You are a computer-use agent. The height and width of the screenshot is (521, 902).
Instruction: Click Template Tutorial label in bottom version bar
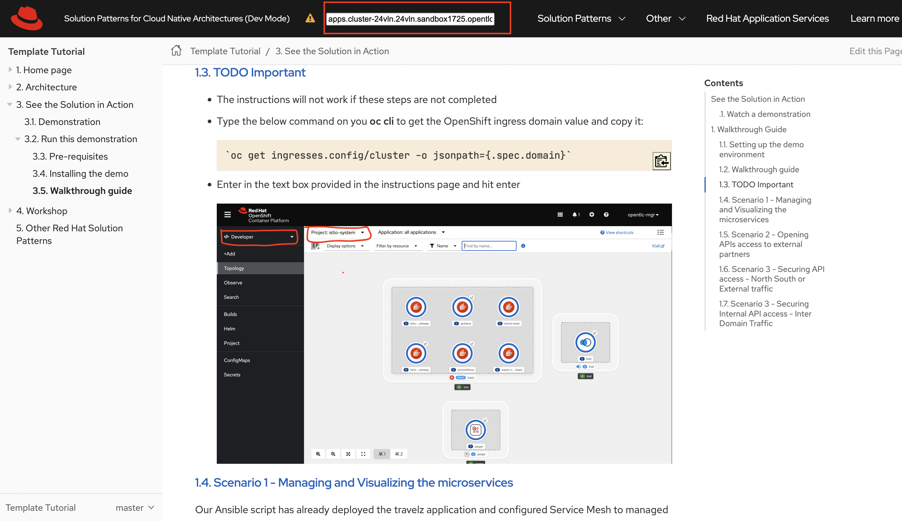pyautogui.click(x=40, y=507)
